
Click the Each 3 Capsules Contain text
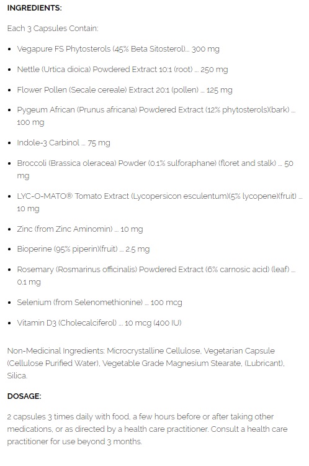53,29
